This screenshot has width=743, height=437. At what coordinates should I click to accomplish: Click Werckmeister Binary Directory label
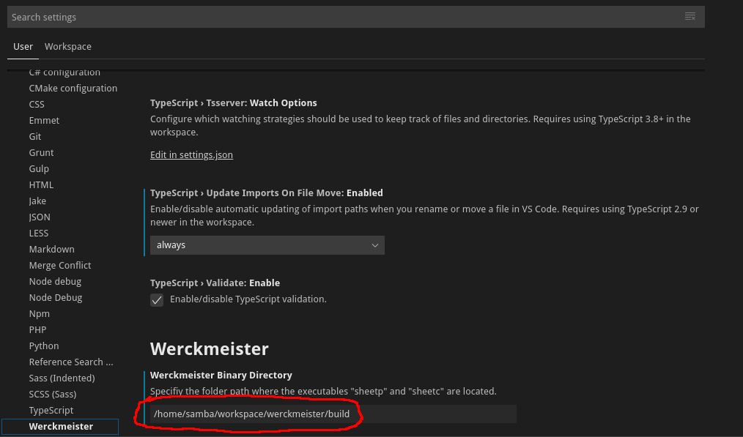(221, 375)
